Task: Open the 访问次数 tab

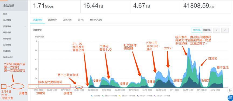Action: click(67, 20)
